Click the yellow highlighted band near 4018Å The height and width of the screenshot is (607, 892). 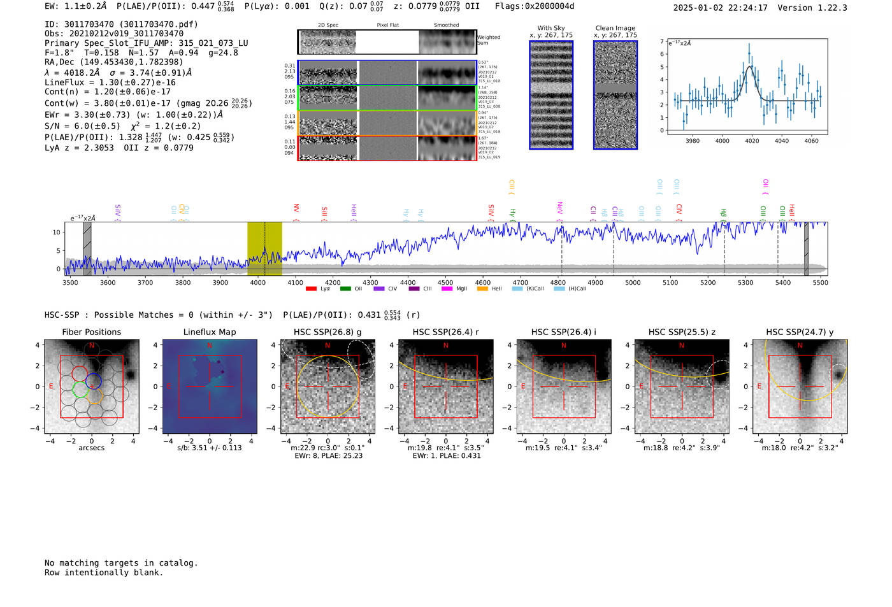(264, 248)
